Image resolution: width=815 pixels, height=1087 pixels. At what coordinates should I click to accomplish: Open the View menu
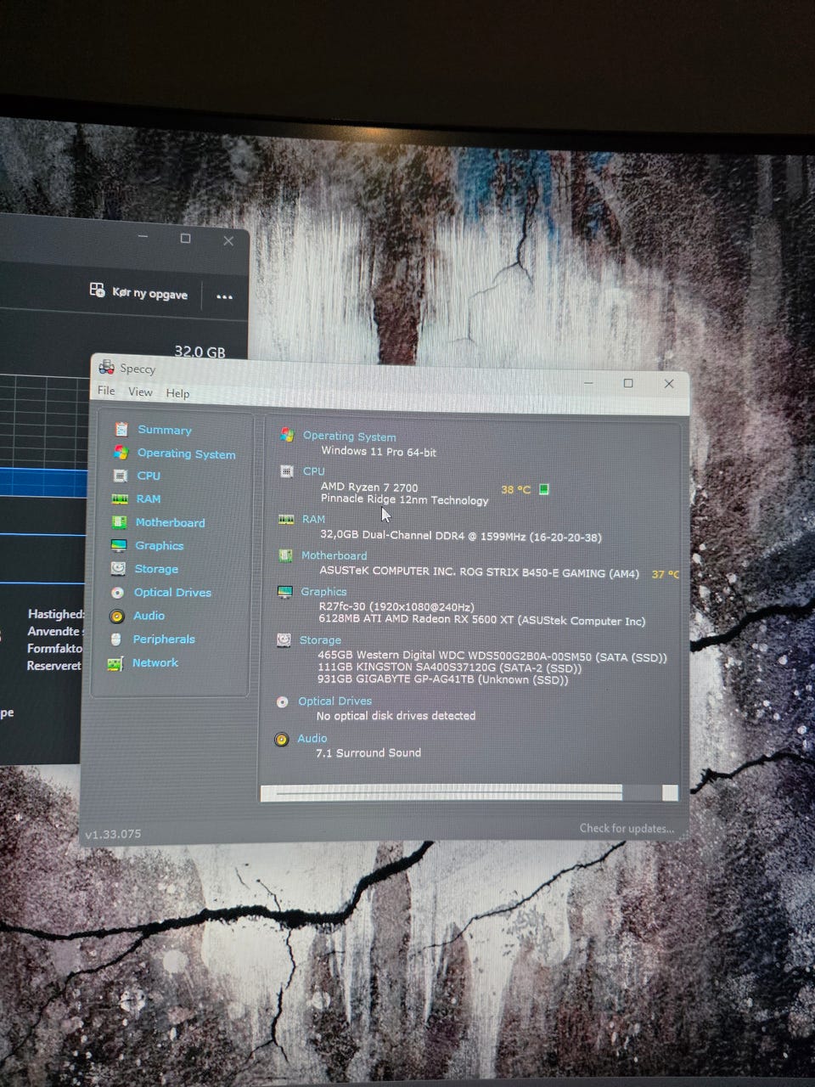point(140,391)
